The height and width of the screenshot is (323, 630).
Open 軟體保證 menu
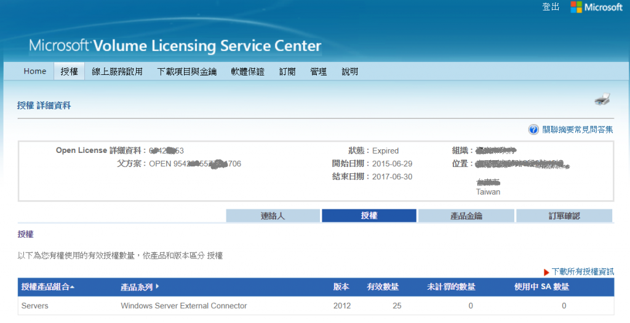pyautogui.click(x=247, y=71)
